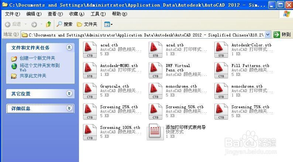Screen dimensions: 293x162
Task: Open the Forward button history dropdown
Action: (41, 24)
